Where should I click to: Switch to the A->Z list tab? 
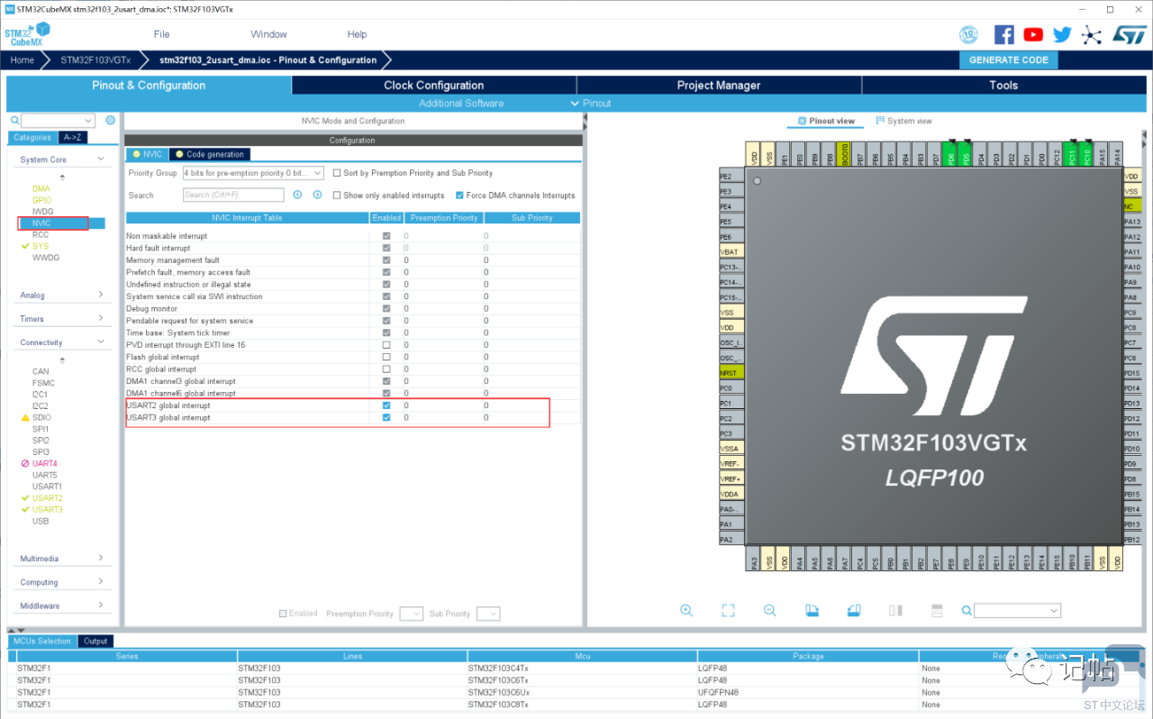point(72,138)
